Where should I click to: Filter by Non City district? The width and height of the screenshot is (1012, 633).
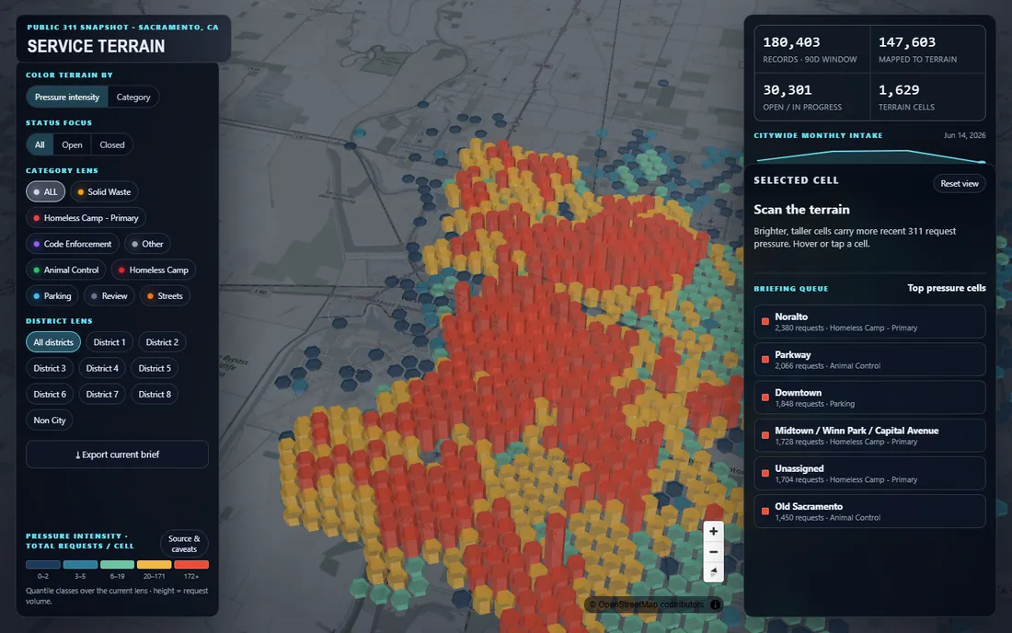pyautogui.click(x=50, y=420)
